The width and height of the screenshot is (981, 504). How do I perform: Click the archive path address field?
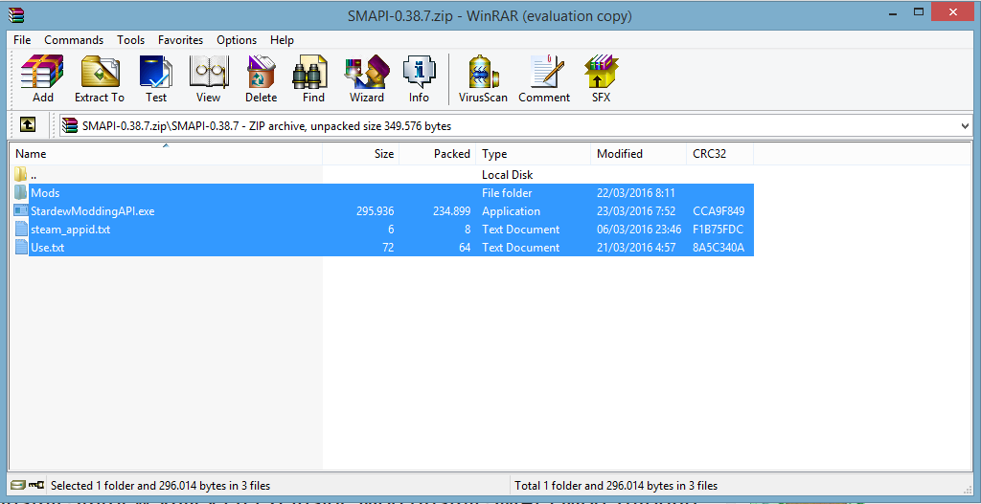513,125
